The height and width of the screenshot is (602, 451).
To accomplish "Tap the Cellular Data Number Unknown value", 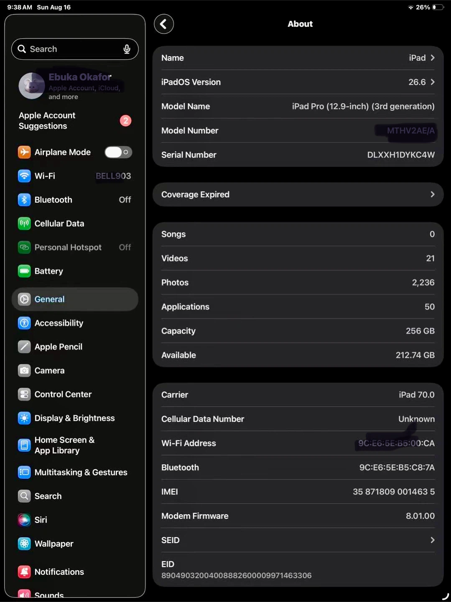I will point(416,419).
